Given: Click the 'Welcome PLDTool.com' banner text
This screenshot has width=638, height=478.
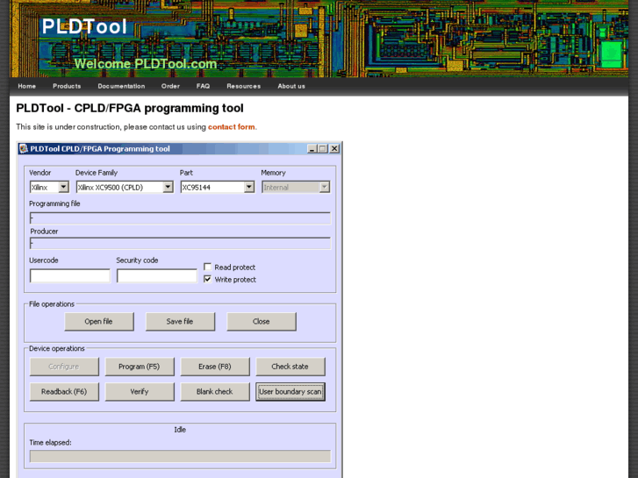Looking at the screenshot, I should click(146, 64).
